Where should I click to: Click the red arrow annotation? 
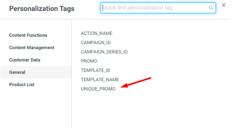(x=136, y=82)
